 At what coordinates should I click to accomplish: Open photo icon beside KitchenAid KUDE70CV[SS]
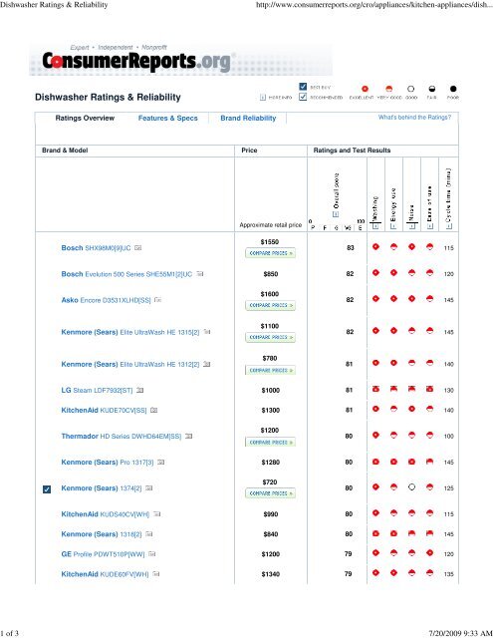tap(154, 410)
